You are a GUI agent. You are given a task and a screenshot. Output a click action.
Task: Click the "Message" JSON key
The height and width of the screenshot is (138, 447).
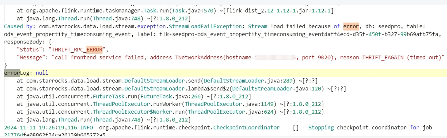click(x=31, y=58)
